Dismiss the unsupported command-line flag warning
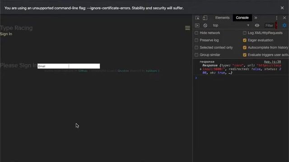The image size is (289, 162). [282, 8]
